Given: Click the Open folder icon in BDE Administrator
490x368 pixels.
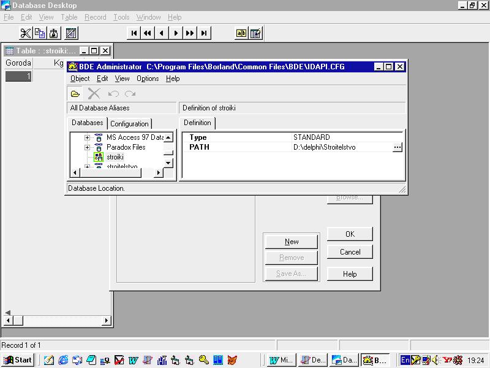Looking at the screenshot, I should point(75,94).
